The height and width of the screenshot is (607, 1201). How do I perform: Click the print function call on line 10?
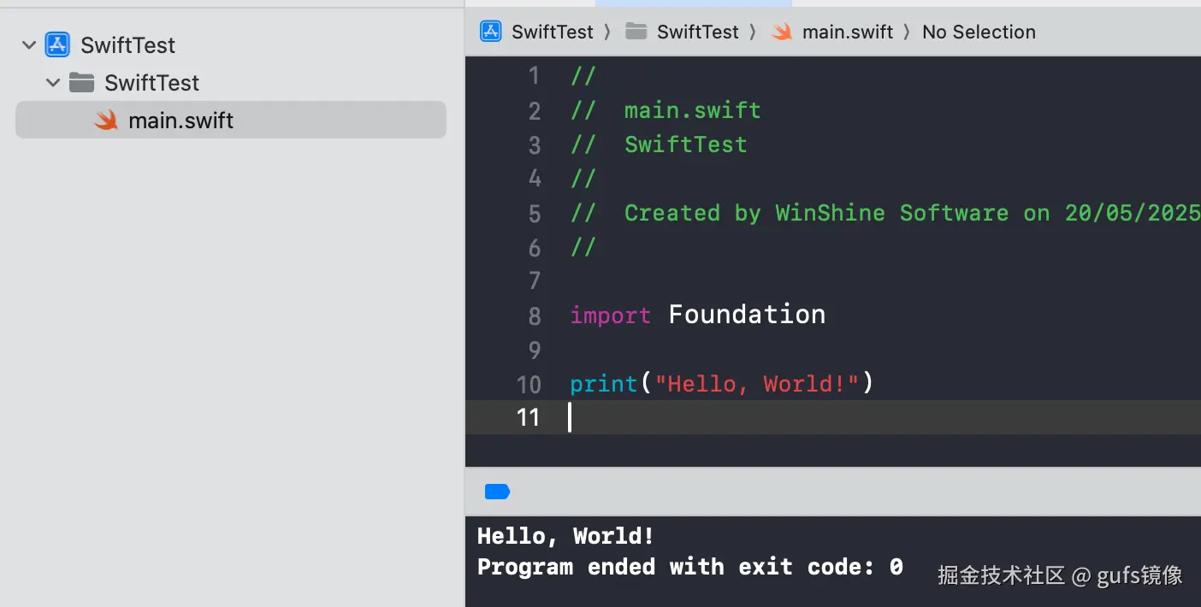pyautogui.click(x=603, y=384)
